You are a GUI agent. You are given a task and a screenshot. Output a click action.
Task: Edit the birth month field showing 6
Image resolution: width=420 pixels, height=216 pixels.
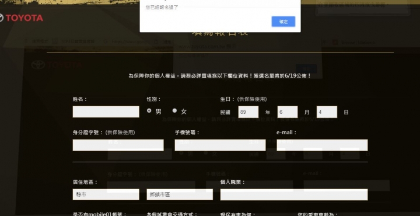pos(288,112)
